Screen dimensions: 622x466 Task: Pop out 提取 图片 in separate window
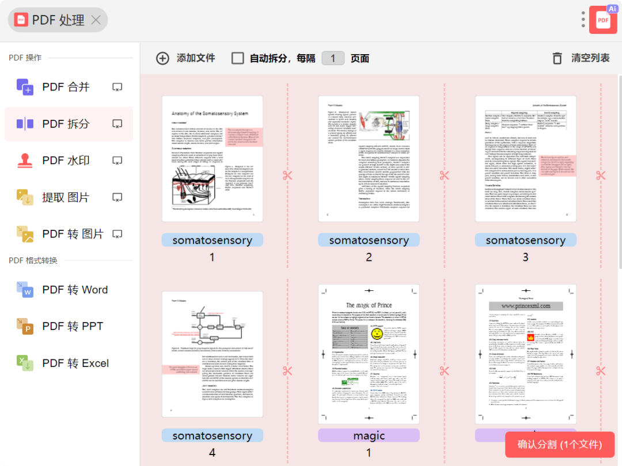pos(117,197)
